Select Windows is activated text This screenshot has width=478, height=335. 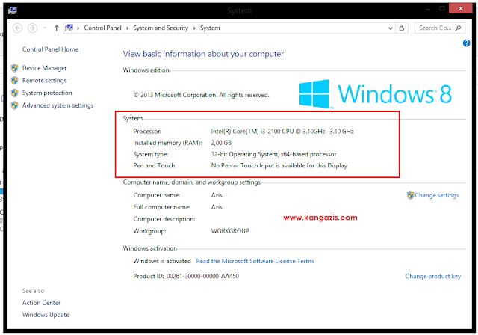pos(162,261)
